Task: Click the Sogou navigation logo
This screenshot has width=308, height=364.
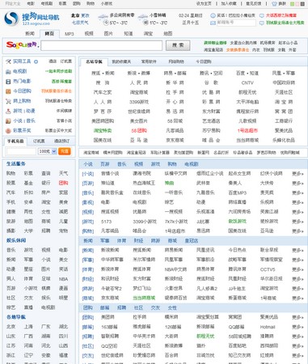Action: pyautogui.click(x=32, y=19)
